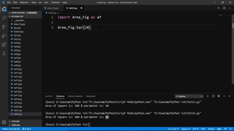Click the feedback icon in status bar
This screenshot has width=234, height=131.
[x=225, y=129]
